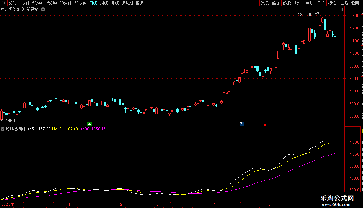Switch to 周线 weekly chart
The width and height of the screenshot is (363, 208).
[104, 3]
